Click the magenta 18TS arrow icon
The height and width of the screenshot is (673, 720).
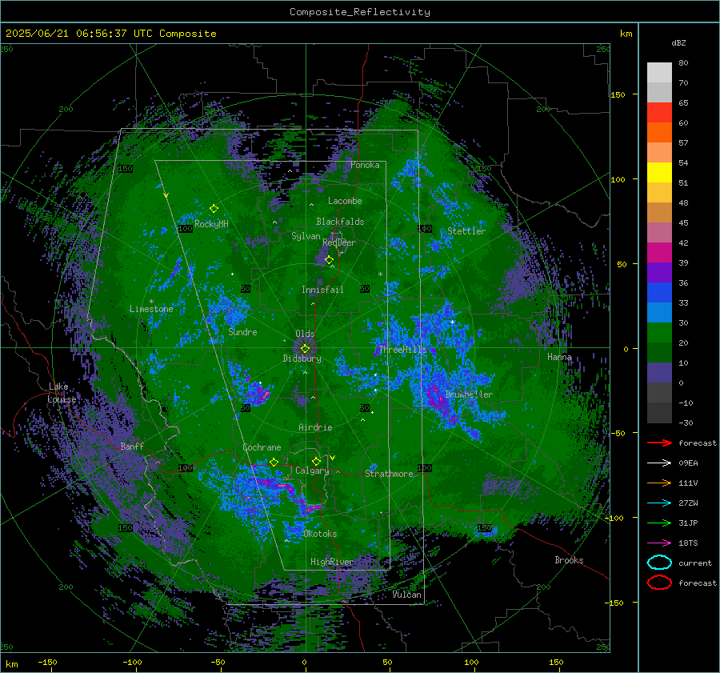point(659,543)
